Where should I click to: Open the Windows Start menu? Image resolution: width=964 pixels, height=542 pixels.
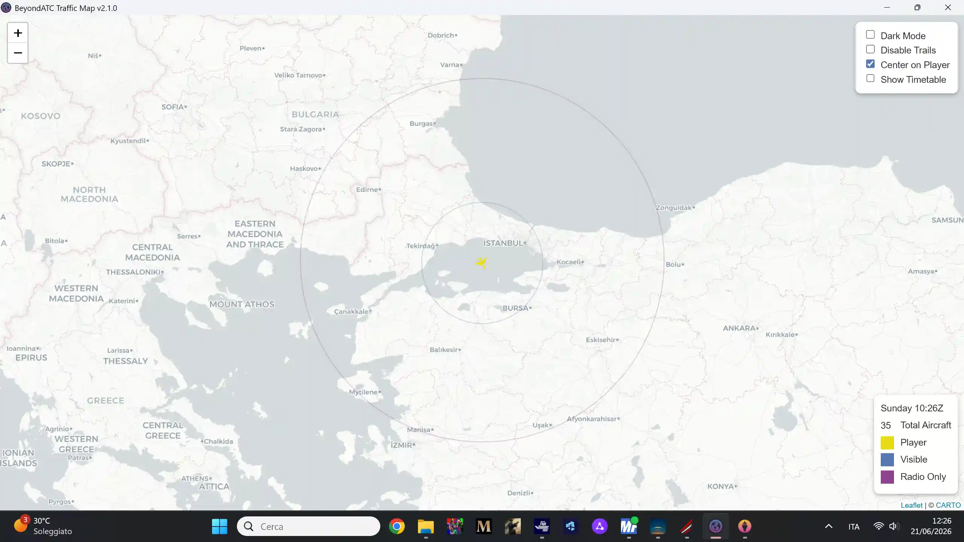click(220, 526)
